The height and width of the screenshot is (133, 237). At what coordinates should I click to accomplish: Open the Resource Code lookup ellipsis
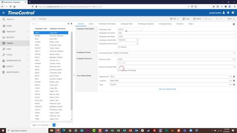[234, 59]
